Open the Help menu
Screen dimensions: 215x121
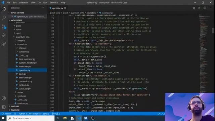pyautogui.click(x=63, y=3)
